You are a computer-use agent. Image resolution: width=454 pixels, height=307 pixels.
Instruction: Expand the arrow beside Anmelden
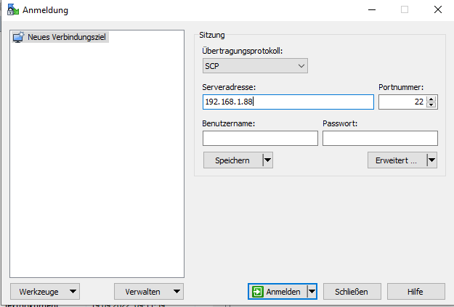click(x=312, y=291)
